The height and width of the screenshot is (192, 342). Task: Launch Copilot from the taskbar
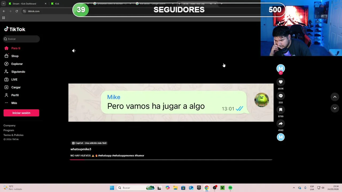[x=167, y=188]
